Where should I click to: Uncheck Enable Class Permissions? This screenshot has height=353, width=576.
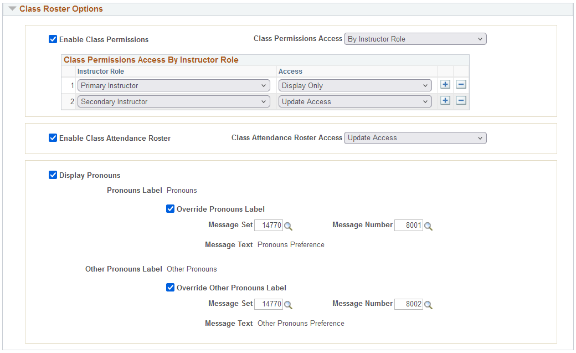53,39
